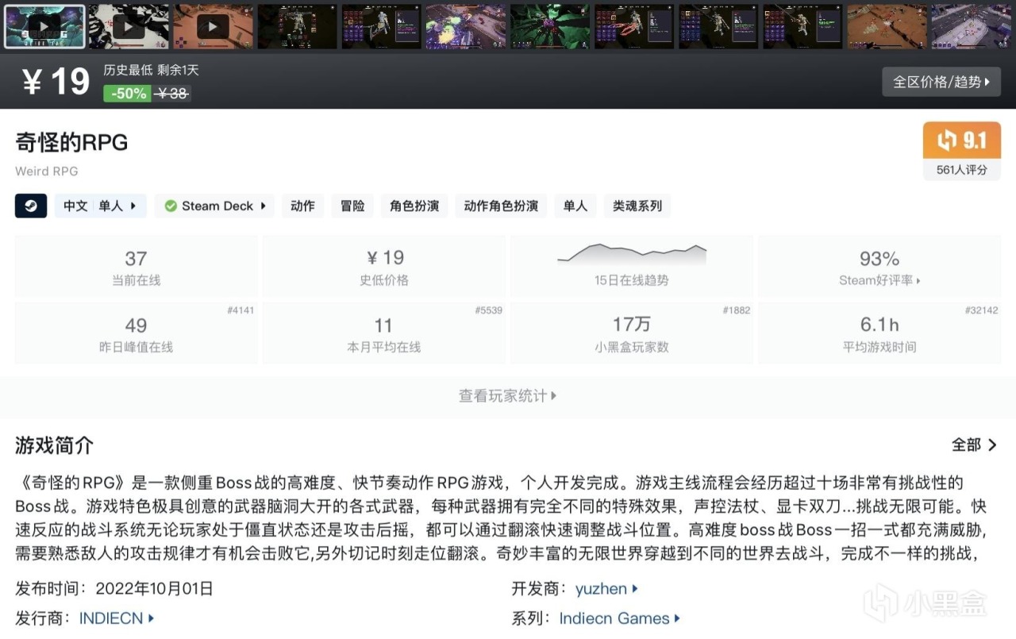
Task: Select the 冒险 tag
Action: (x=352, y=206)
